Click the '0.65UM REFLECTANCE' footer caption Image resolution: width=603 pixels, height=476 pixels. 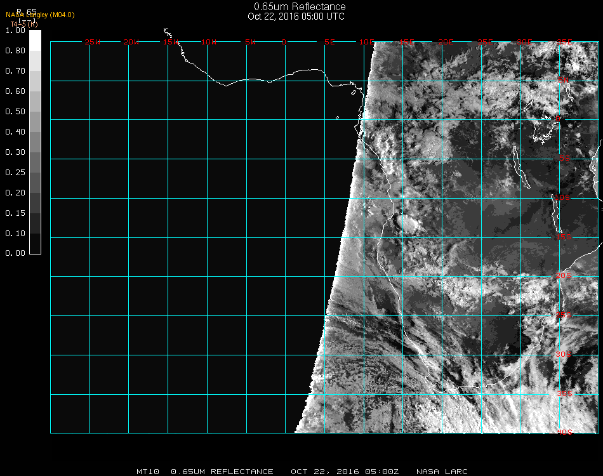222,472
